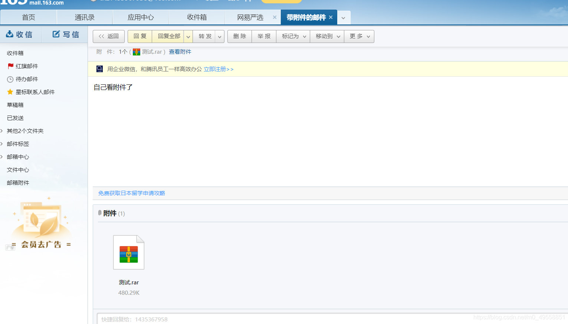Viewport: 568px width, 324px height.
Task: Expand the 邮件标签 section
Action: pos(2,144)
